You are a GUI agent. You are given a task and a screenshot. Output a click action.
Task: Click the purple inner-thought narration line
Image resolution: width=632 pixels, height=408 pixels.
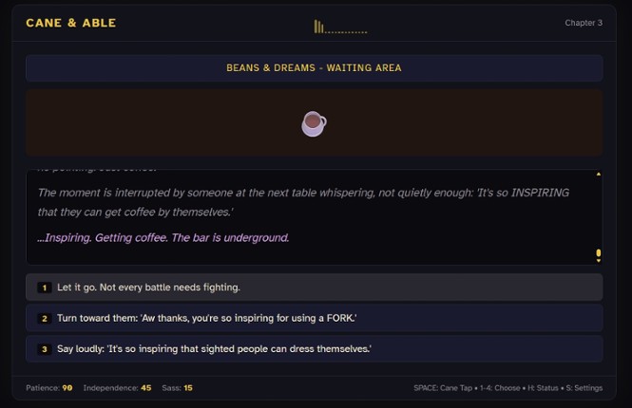(x=163, y=237)
